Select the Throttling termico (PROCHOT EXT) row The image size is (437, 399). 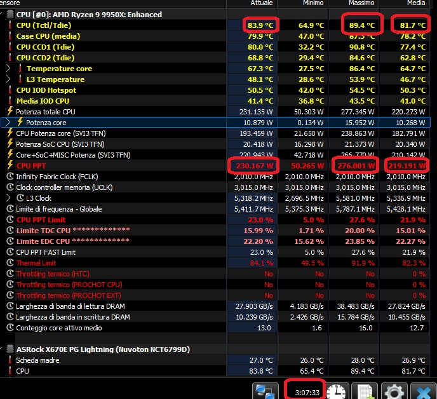[x=215, y=295]
